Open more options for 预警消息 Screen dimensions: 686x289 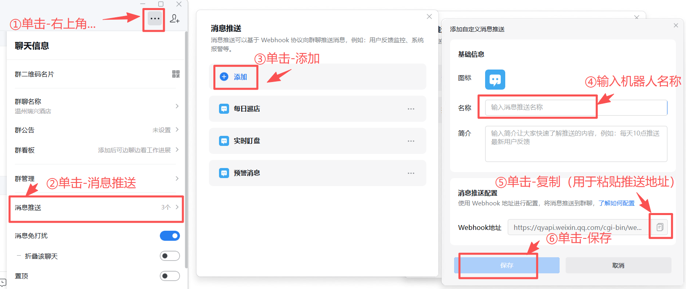coord(411,173)
